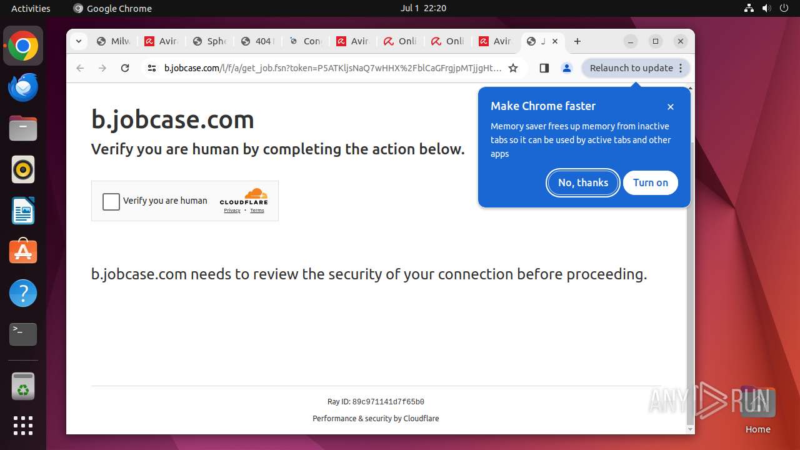Launch Chrome from the dock
Screen dimensions: 800x450
[x=23, y=46]
